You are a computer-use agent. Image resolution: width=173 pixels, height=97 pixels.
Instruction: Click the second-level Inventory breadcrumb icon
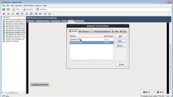[x=38, y=9]
